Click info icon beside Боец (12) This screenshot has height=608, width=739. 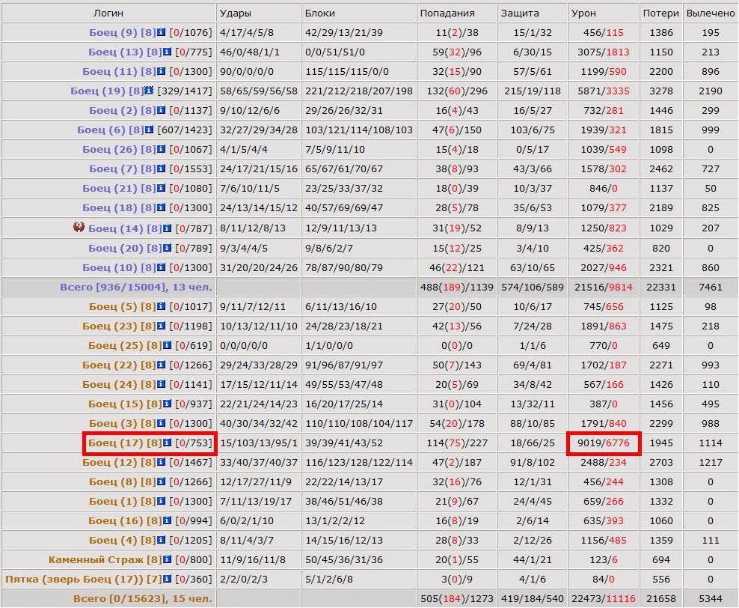tap(161, 462)
